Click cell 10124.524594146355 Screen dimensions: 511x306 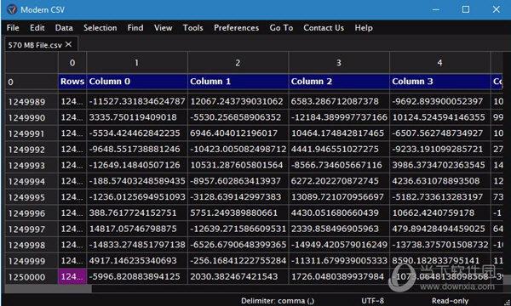tap(440, 117)
